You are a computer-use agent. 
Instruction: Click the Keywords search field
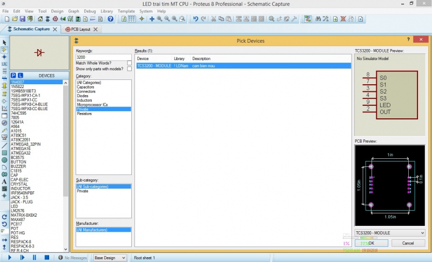coord(103,57)
